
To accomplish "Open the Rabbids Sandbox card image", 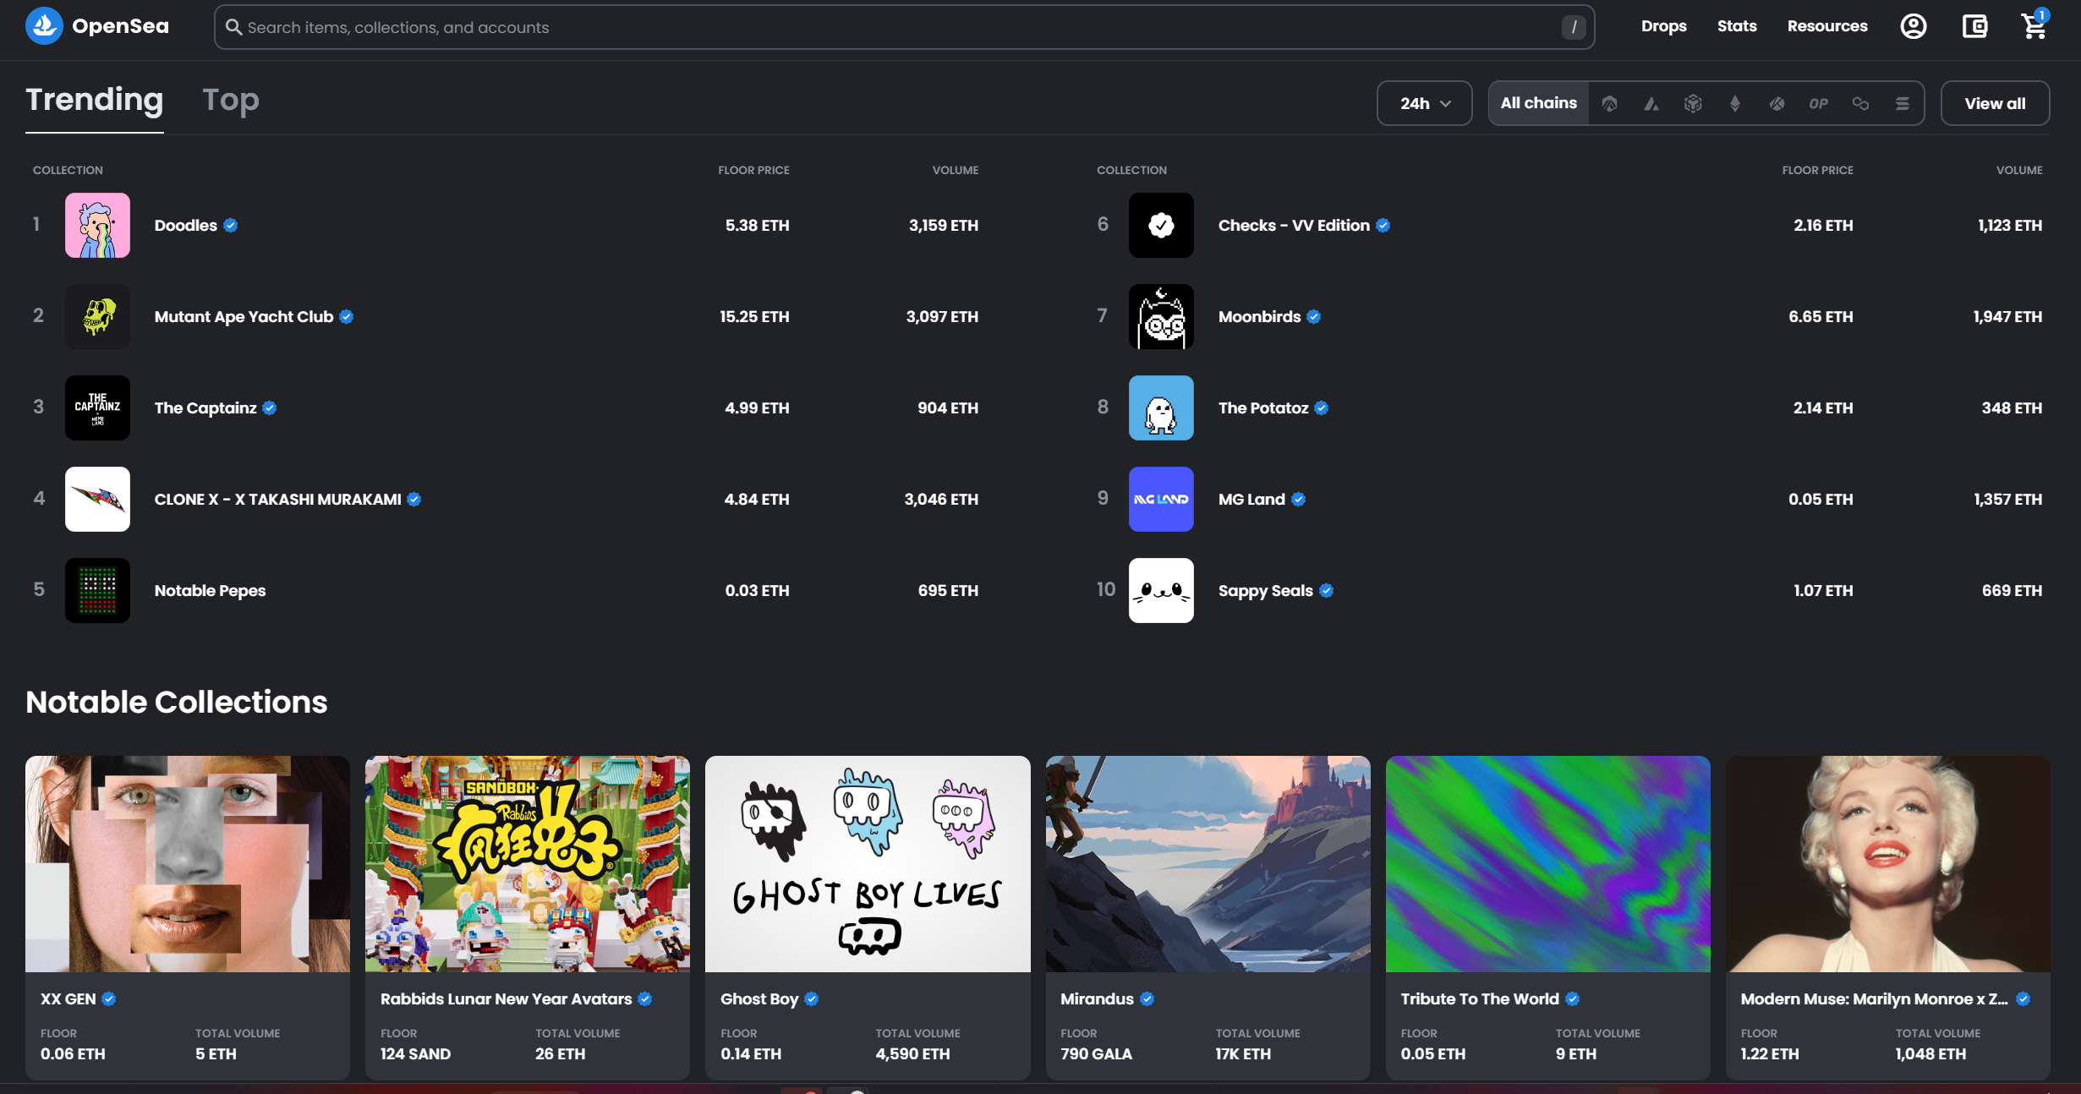I will (x=527, y=864).
